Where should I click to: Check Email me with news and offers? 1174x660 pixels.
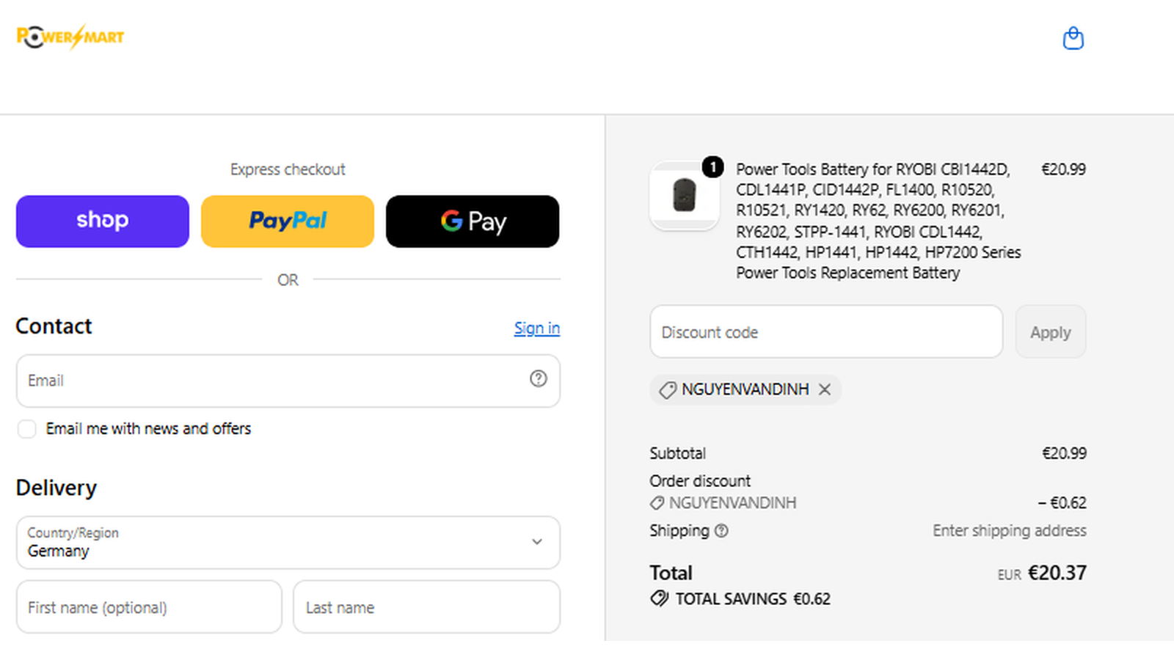[x=27, y=429]
